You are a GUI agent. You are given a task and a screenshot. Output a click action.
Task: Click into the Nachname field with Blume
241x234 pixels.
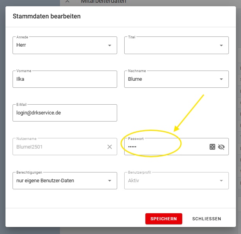click(170, 79)
